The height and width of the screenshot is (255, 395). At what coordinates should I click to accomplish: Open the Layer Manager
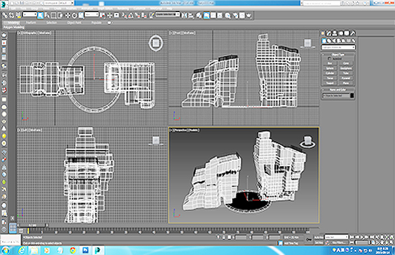pos(199,15)
